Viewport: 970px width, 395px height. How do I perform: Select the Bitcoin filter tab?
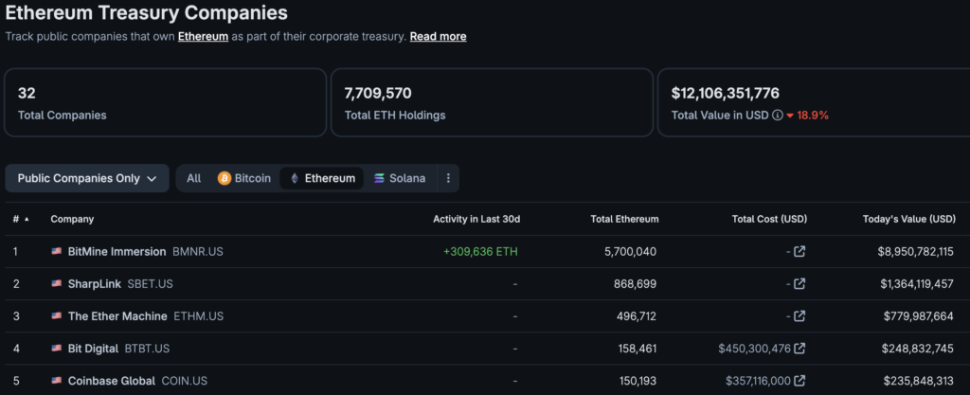click(244, 178)
